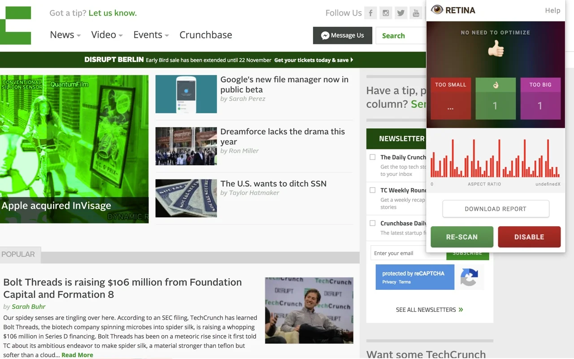Open The U.S. wants to ditch SSN headline
Viewport: 574px width, 359px height.
click(274, 184)
